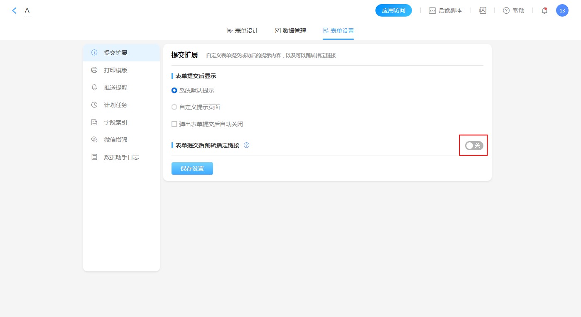The image size is (581, 317).
Task: Choose the 自定义提示页面 radio option
Action: click(174, 107)
